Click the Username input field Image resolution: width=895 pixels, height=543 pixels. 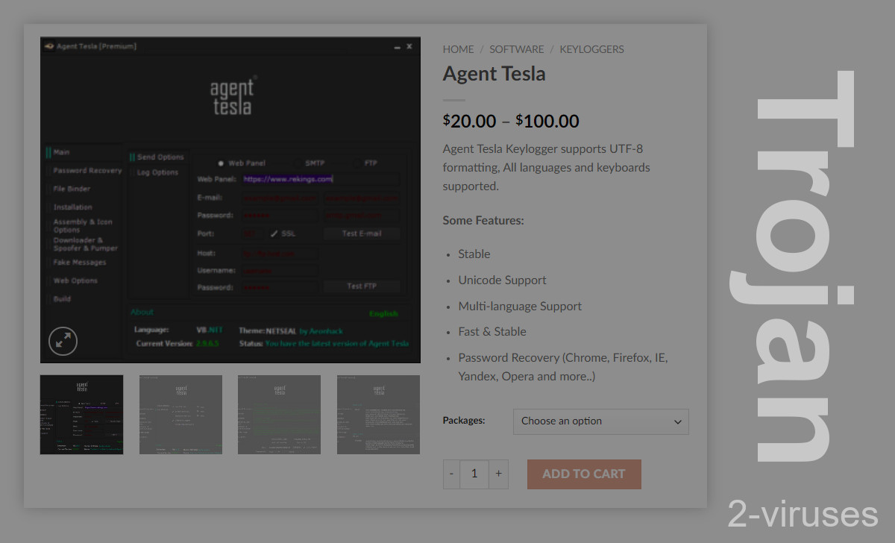click(279, 270)
